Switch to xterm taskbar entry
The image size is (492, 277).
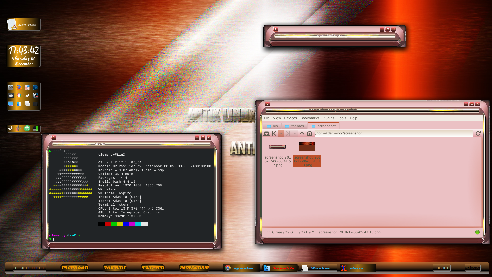coord(358,268)
